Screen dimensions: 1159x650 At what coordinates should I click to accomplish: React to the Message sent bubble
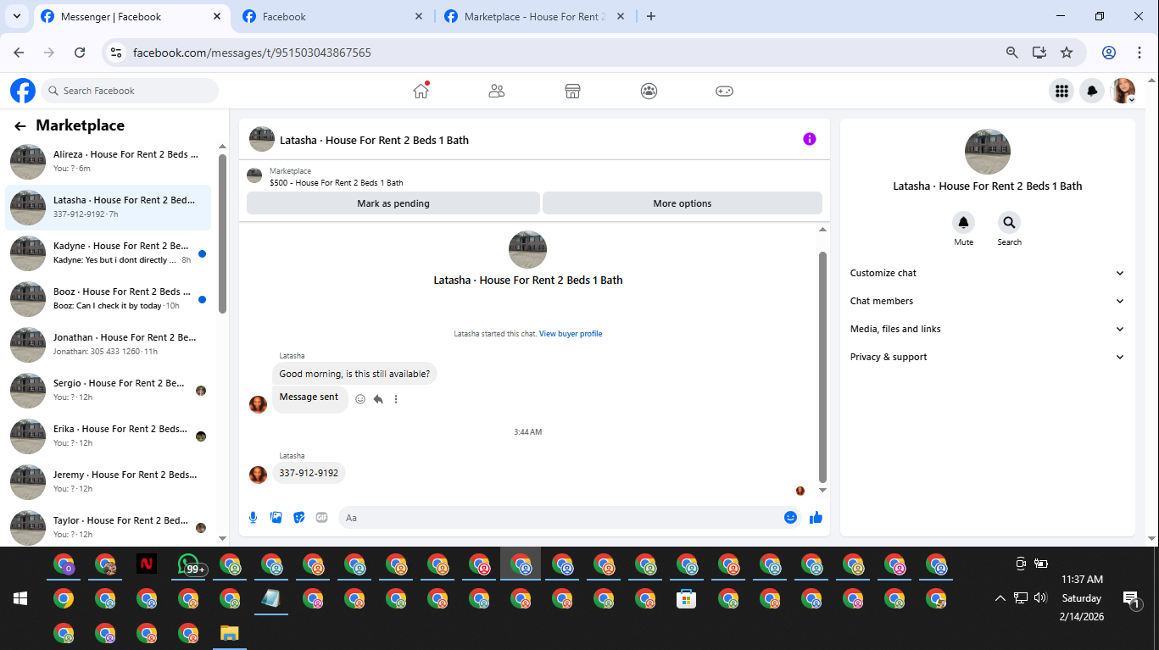(x=360, y=399)
